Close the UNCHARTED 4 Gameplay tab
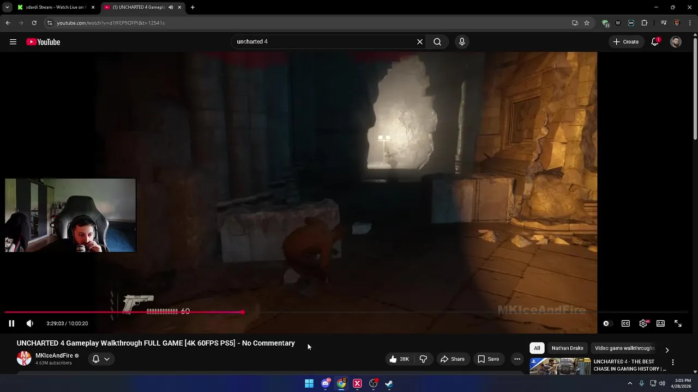This screenshot has height=392, width=698. click(179, 8)
